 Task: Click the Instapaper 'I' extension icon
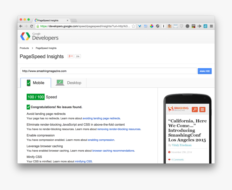click(x=163, y=26)
